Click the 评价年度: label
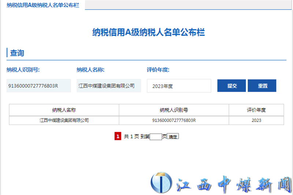 [x=158, y=70]
